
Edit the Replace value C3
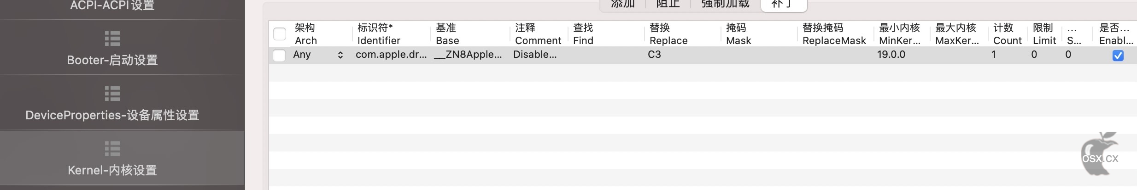pos(654,55)
